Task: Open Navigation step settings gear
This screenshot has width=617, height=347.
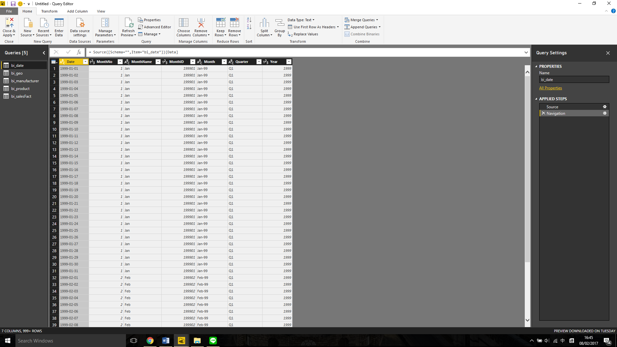Action: pyautogui.click(x=604, y=113)
